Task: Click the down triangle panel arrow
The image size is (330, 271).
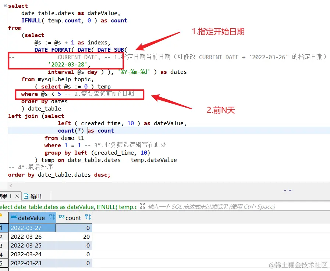Action: (290, 191)
